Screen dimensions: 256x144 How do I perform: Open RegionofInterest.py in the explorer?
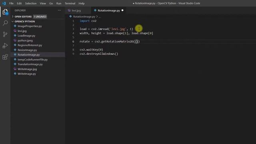pos(30,45)
